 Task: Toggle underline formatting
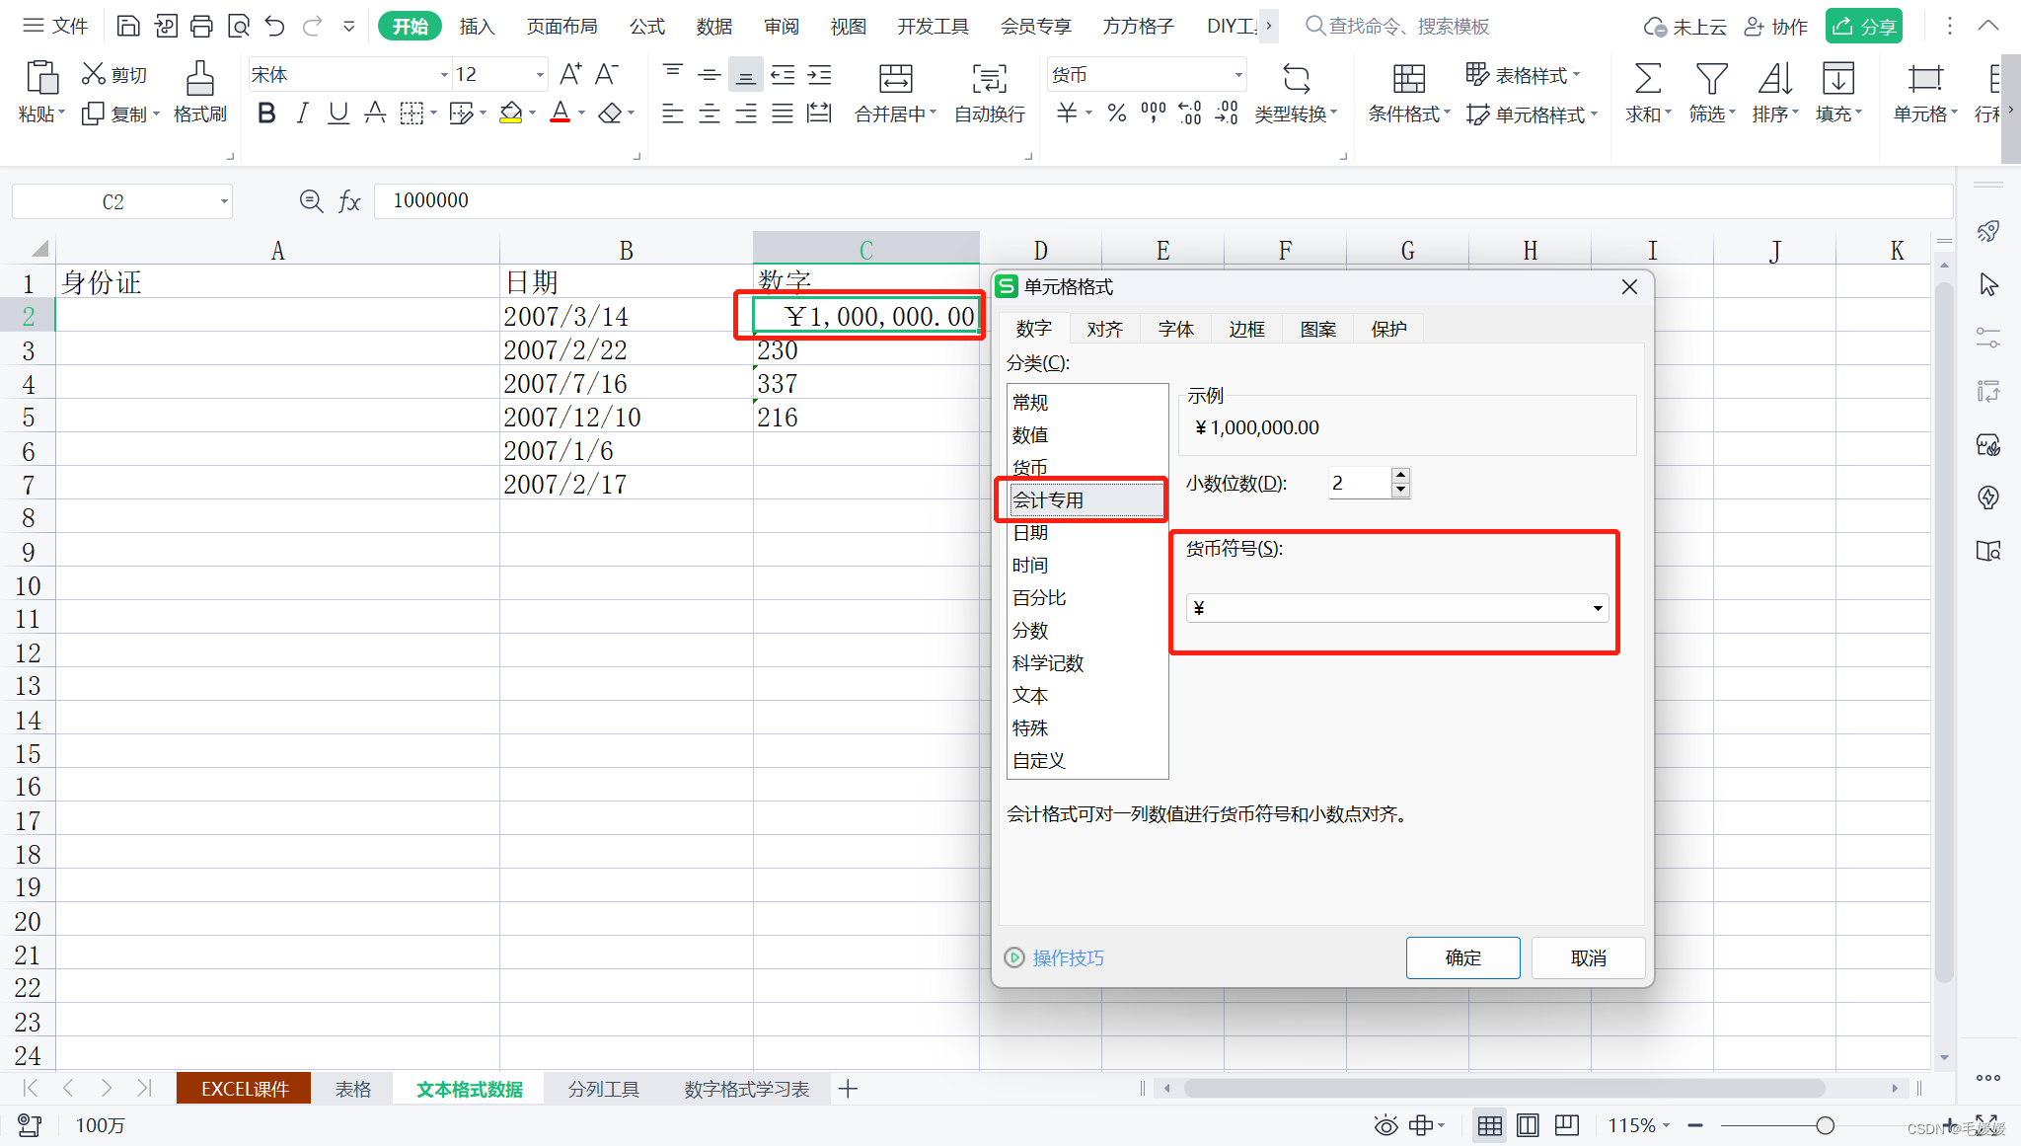[337, 115]
